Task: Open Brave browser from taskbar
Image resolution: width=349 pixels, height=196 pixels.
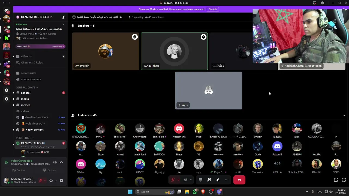Action: [x=203, y=192]
